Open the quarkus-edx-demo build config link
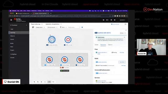Viewport: 168px width, 94px height. [x=102, y=62]
